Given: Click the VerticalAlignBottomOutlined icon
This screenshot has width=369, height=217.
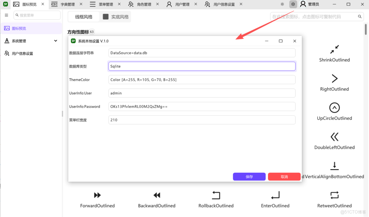Looking at the screenshot, I should (x=334, y=166).
